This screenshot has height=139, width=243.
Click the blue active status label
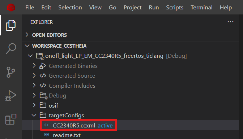(105, 125)
